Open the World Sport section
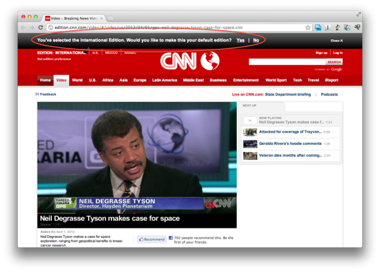The width and height of the screenshot is (380, 272). point(275,80)
